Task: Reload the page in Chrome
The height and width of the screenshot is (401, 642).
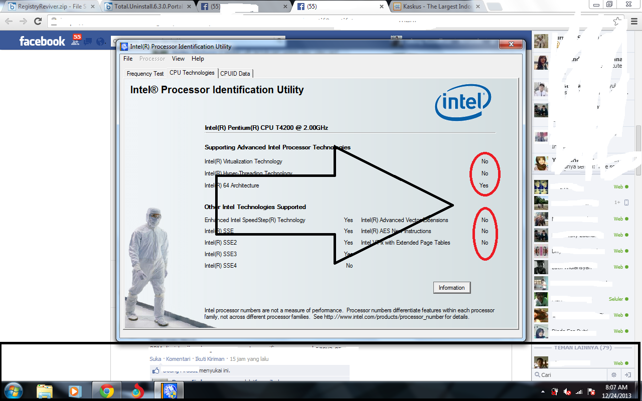Action: coord(38,21)
